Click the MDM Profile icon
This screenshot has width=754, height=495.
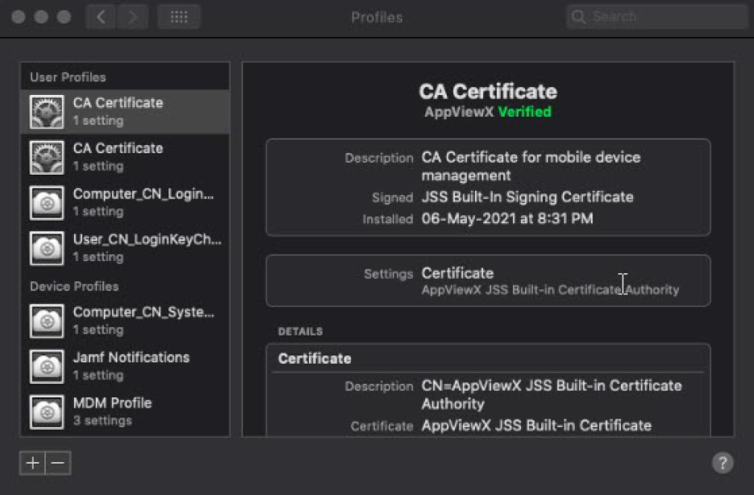coord(47,412)
